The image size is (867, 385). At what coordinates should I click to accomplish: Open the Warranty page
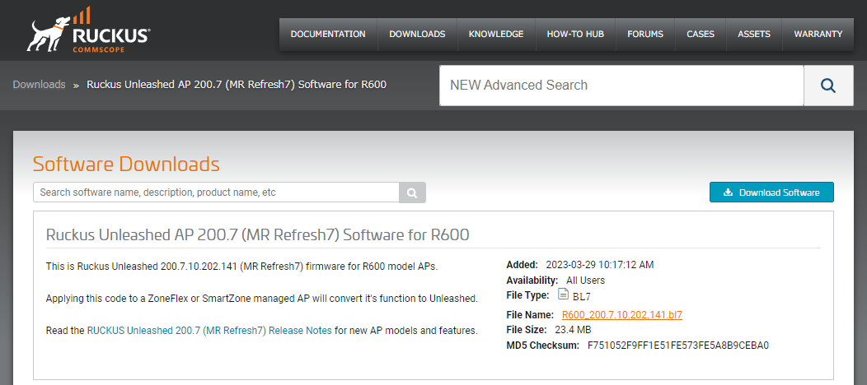818,35
